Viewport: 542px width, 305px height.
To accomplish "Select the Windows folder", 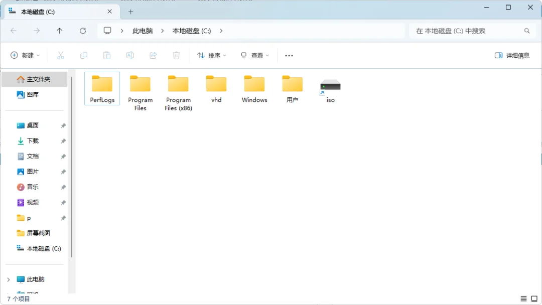I will tap(254, 89).
